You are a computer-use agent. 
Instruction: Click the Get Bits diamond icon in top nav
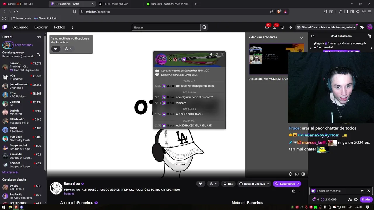290,27
